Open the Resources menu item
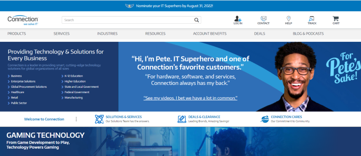 click(x=155, y=34)
